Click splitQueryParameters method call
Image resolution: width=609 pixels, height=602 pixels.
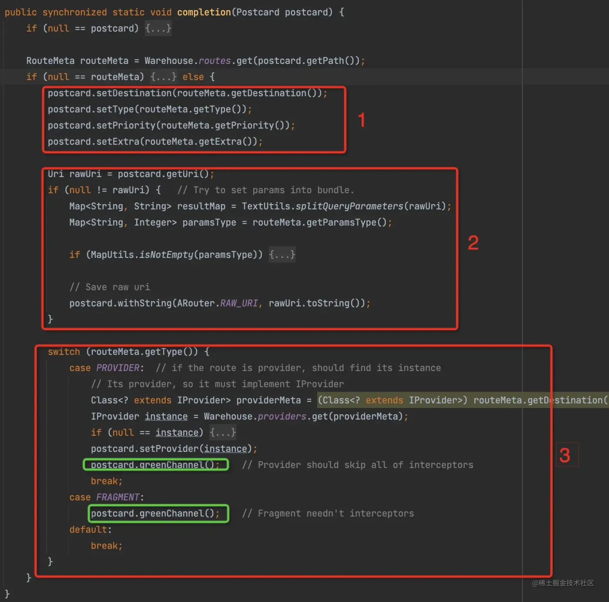pos(350,206)
